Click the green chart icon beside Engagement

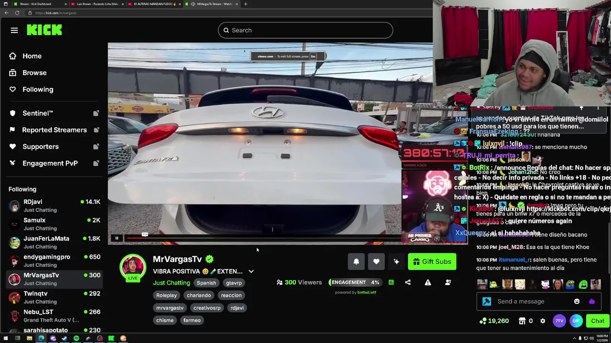(391, 282)
